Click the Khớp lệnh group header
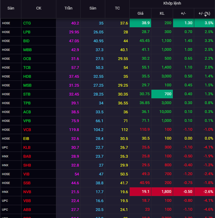Screen dimensions: 215x218 tap(172, 3)
